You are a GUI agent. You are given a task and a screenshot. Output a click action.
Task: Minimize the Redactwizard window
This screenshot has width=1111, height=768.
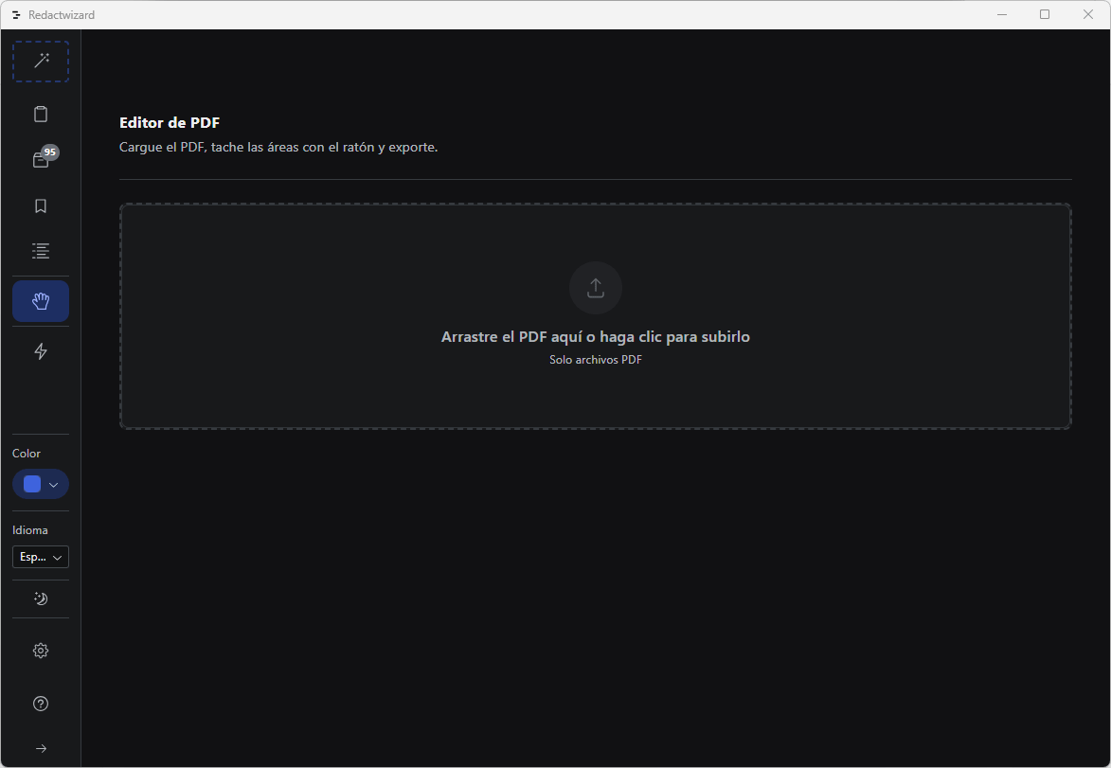(1002, 15)
